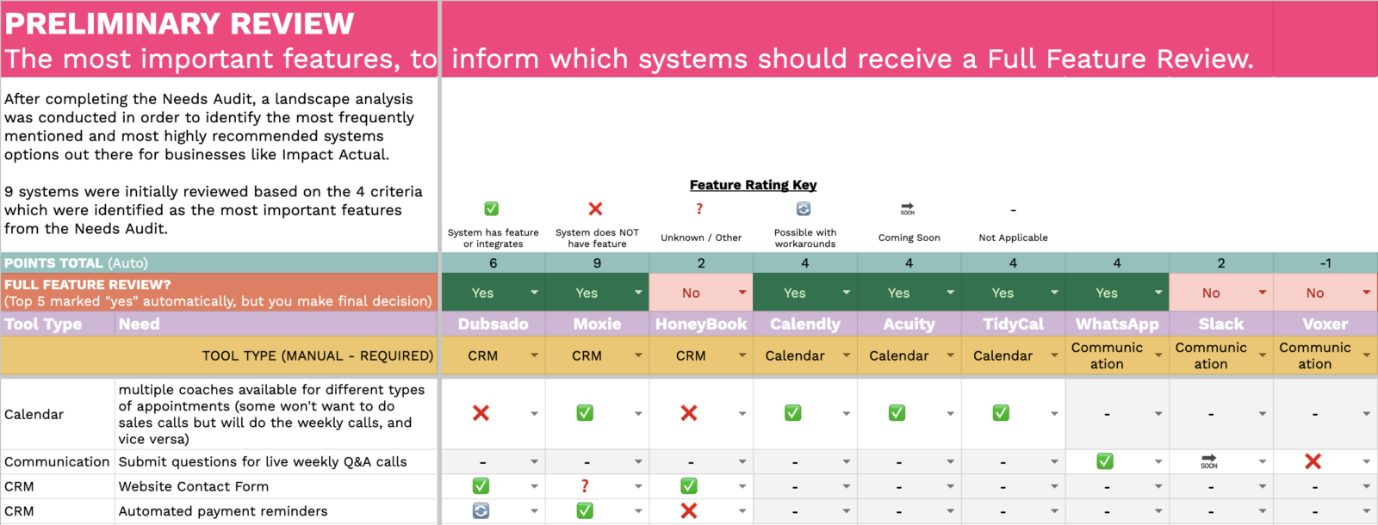The image size is (1378, 525).
Task: Click the Feature Rating Key heading
Action: [754, 185]
